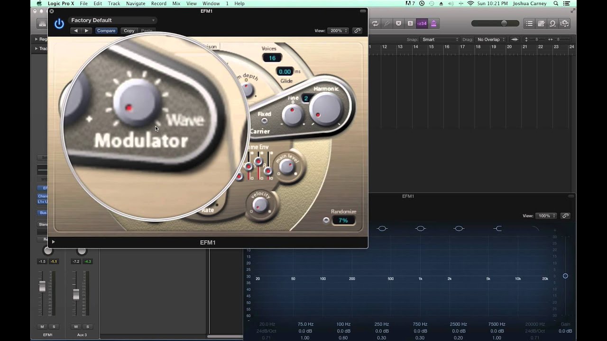Go to previous EFM1 preset
Screen dimensions: 607x341
click(76, 31)
